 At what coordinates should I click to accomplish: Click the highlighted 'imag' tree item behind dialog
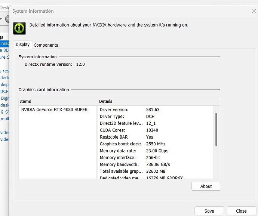[x=4, y=43]
